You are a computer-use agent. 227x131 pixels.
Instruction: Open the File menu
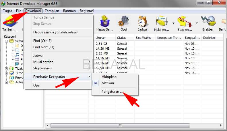(19, 11)
